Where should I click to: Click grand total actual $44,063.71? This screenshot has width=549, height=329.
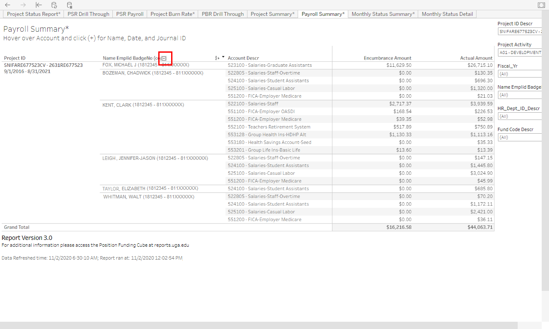pyautogui.click(x=480, y=227)
